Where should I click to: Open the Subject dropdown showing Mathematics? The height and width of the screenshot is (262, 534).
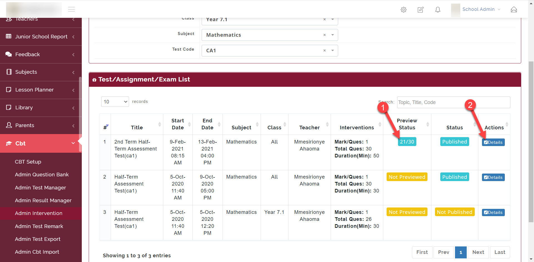270,35
